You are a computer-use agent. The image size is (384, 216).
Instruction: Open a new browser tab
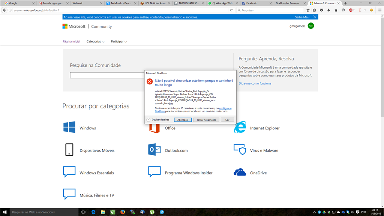point(345,3)
